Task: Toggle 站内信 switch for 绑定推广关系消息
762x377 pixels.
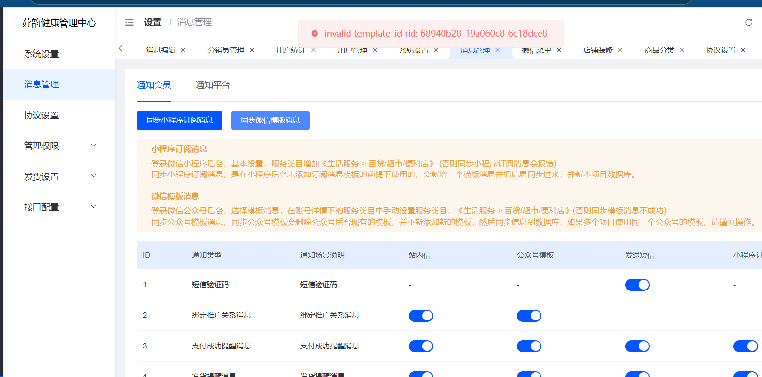Action: [421, 316]
